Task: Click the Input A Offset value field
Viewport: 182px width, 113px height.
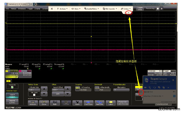Action: [58, 90]
